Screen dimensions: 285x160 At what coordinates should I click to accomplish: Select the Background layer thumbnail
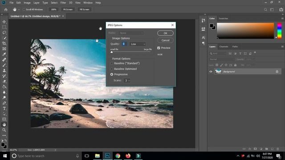pos(218,72)
